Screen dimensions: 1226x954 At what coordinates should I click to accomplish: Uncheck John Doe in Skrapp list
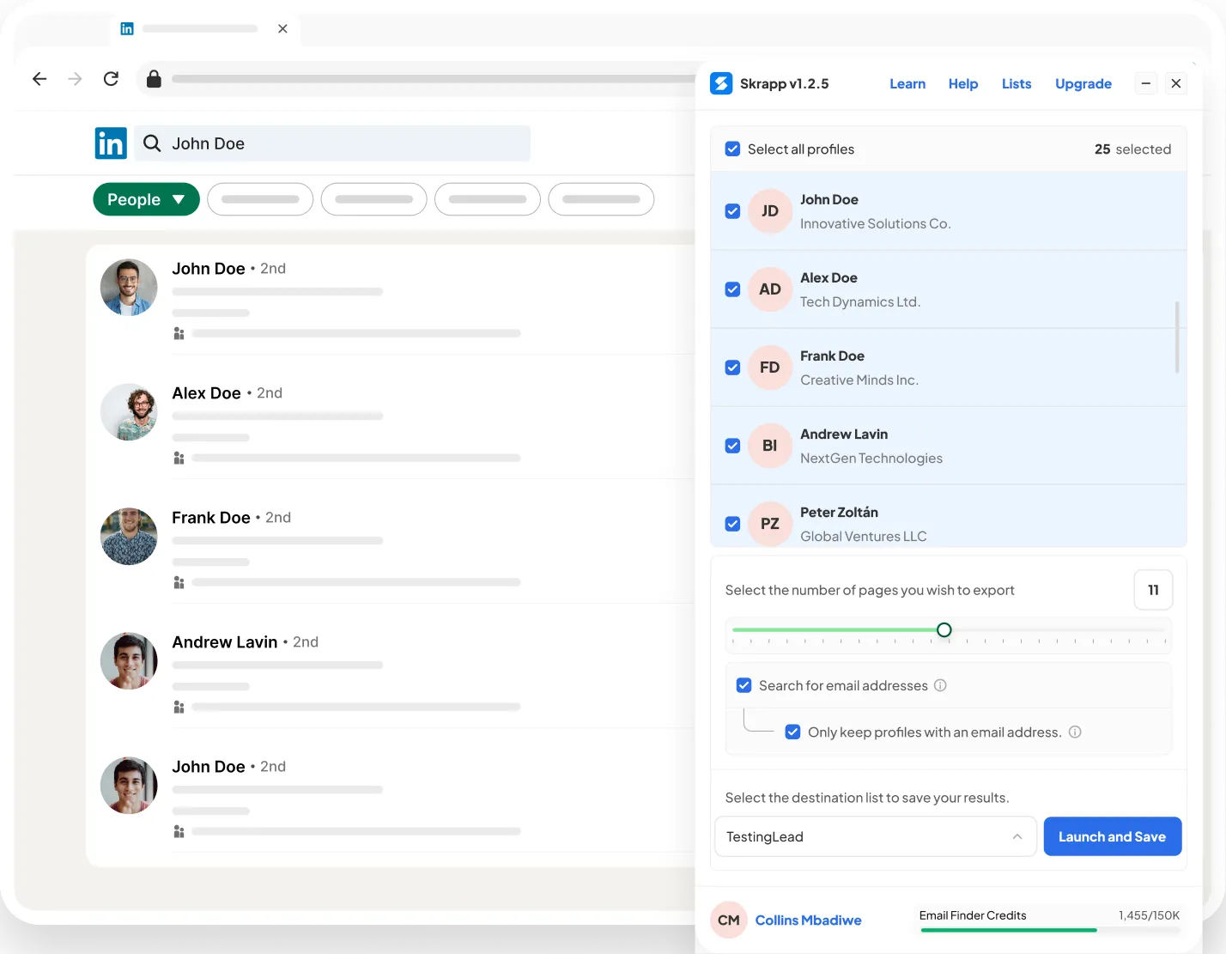click(x=732, y=211)
